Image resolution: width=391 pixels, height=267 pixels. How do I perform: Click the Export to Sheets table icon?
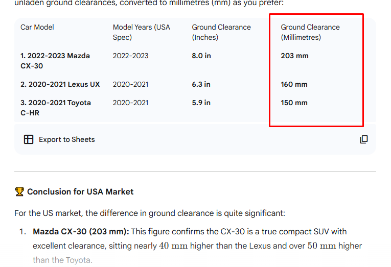click(x=29, y=139)
